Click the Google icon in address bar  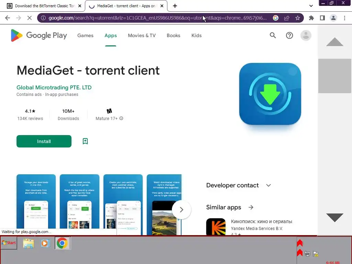[x=276, y=18]
